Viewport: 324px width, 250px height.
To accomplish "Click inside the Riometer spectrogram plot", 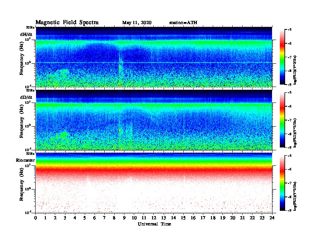I will (154, 183).
